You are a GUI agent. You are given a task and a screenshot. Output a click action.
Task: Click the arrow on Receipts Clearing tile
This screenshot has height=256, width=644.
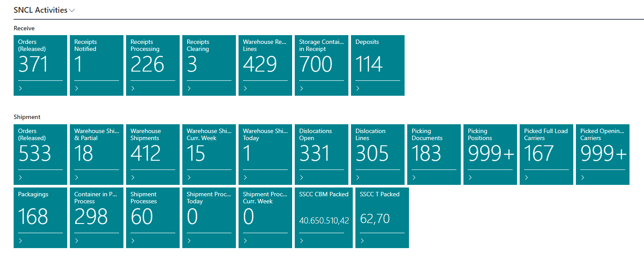click(189, 88)
